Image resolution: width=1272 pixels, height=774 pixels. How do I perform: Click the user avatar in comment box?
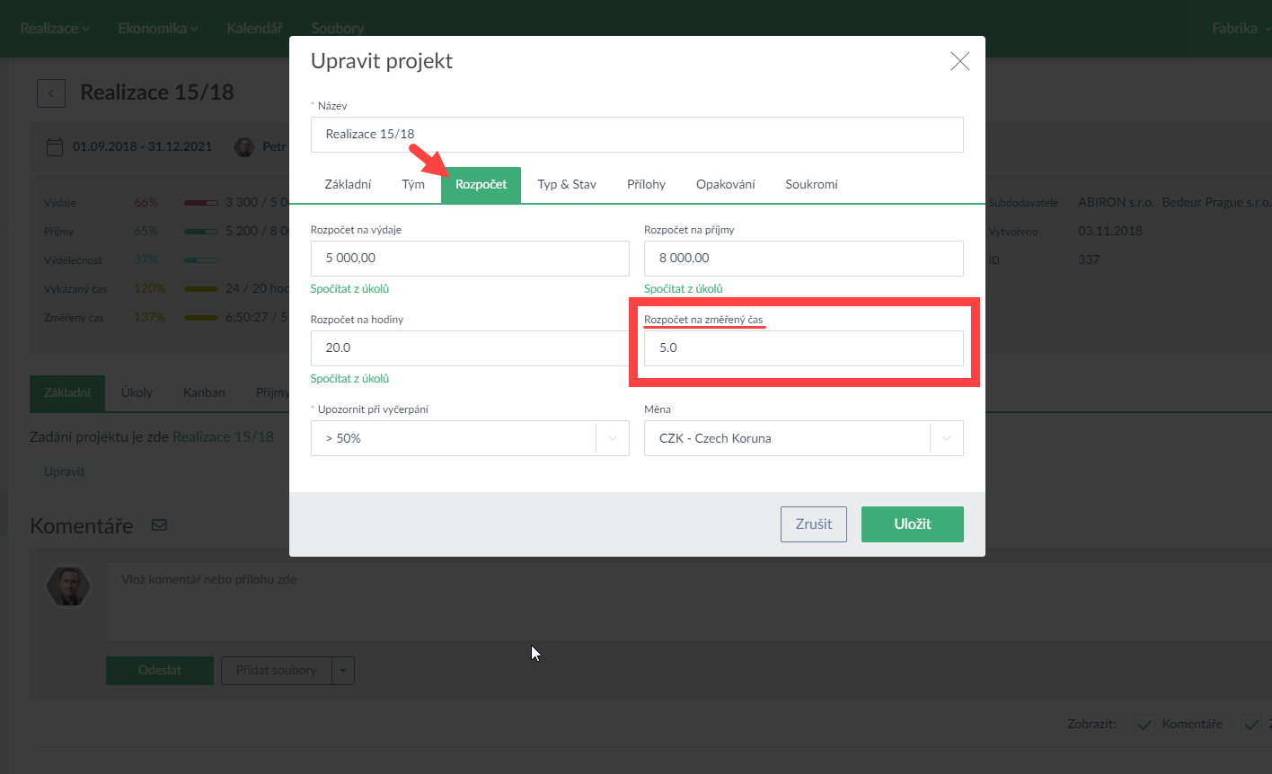coord(69,586)
